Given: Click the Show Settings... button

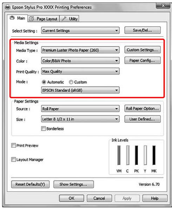Looking at the screenshot, I should 74,184.
